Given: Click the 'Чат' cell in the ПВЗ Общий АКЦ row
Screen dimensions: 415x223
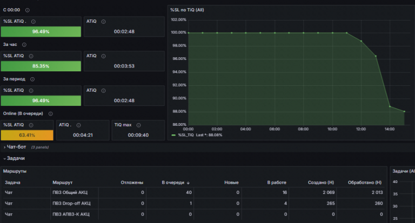Looking at the screenshot, I should (x=9, y=192).
